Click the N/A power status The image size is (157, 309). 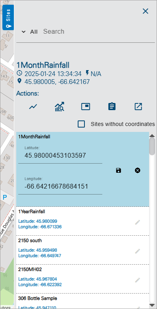96,74
